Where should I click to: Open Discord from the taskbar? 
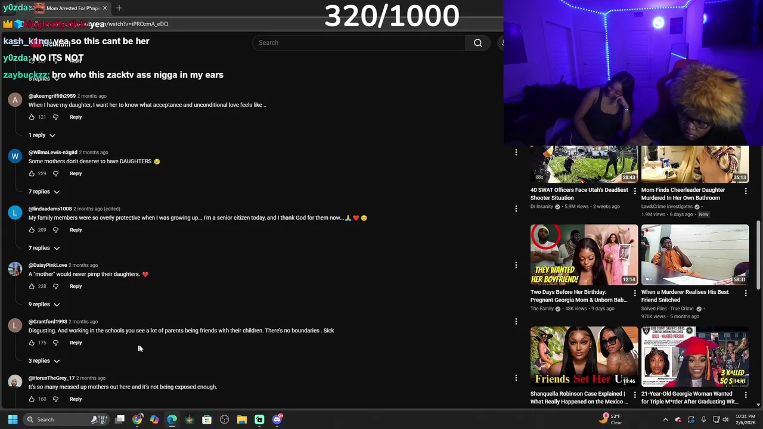click(277, 419)
